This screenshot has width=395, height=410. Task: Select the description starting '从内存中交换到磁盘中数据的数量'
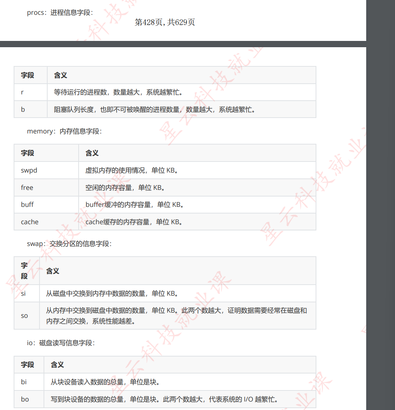176,316
